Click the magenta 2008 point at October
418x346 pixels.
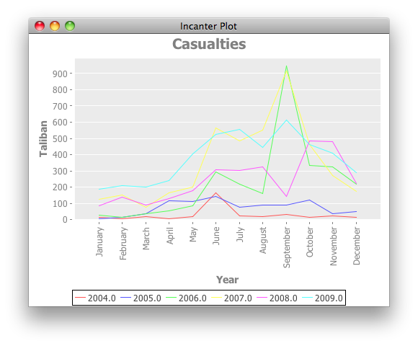coord(309,141)
